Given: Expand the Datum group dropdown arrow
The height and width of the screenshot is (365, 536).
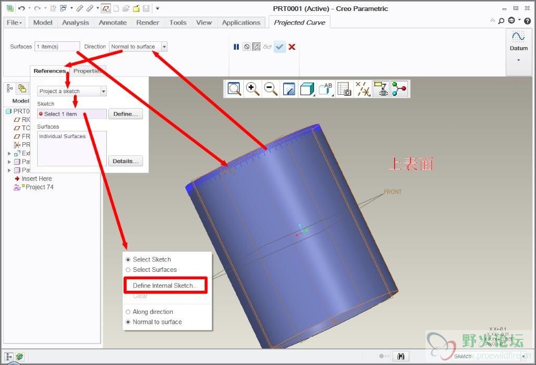Looking at the screenshot, I should click(519, 60).
